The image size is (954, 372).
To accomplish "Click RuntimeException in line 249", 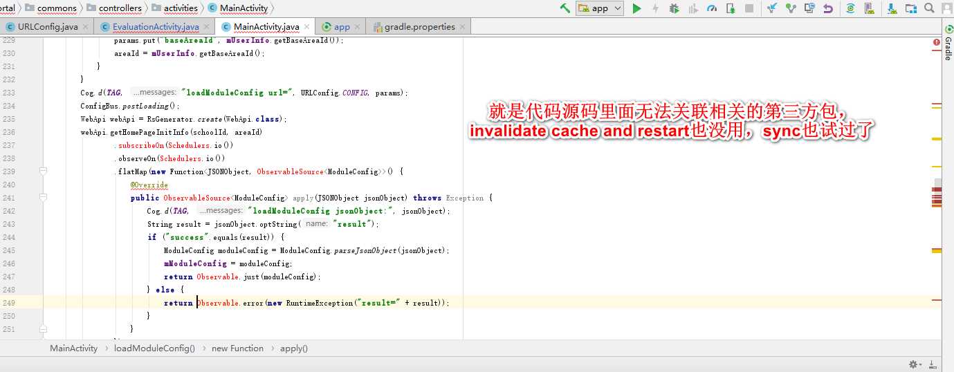I will point(318,303).
